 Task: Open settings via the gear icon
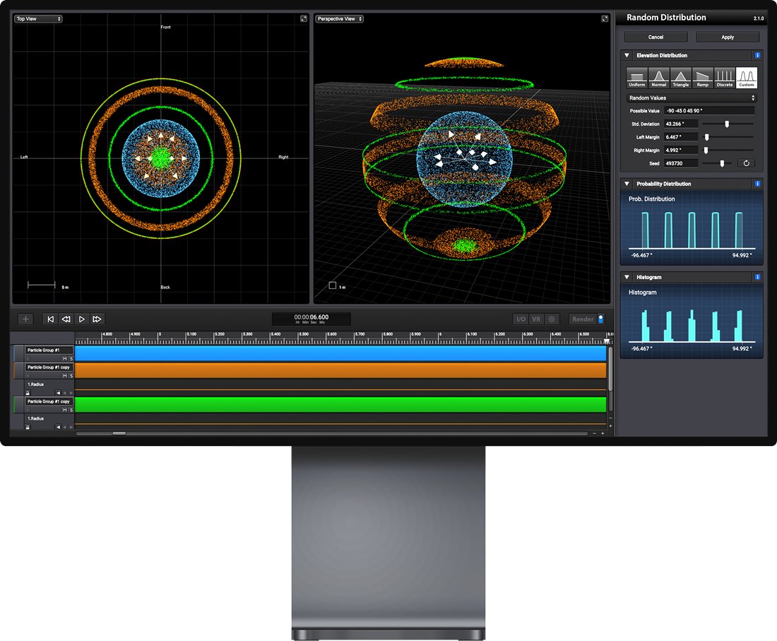[x=552, y=319]
